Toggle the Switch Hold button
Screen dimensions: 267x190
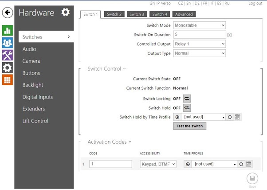(x=187, y=108)
